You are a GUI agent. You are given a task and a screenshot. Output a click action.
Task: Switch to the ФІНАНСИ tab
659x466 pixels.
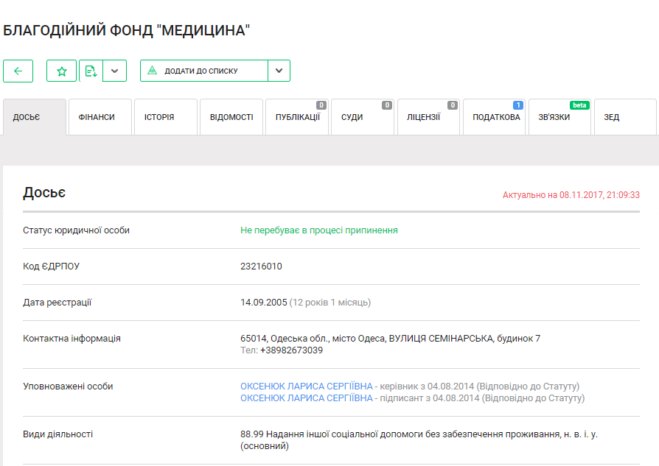coord(100,117)
